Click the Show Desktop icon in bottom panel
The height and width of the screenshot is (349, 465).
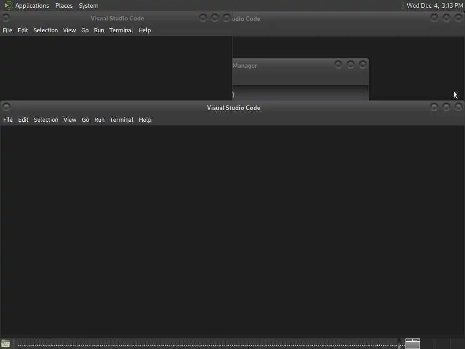pos(5,344)
